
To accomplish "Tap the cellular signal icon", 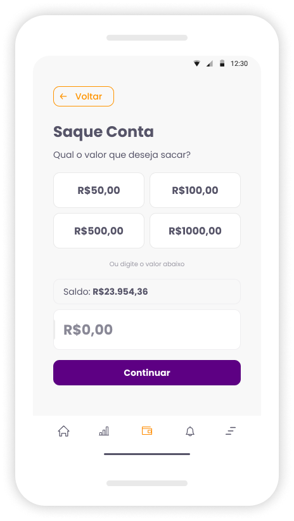I will click(209, 63).
